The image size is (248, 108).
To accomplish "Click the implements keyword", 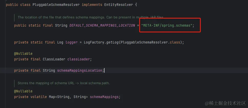I will pos(92,5).
